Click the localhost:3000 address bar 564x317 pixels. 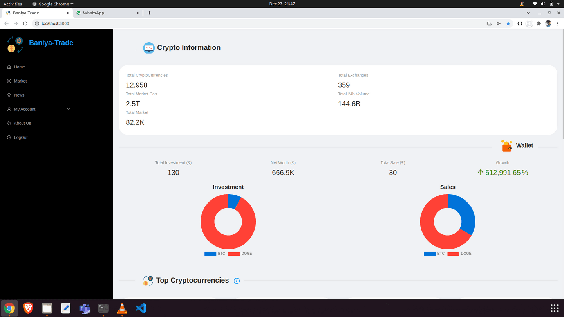pyautogui.click(x=258, y=23)
